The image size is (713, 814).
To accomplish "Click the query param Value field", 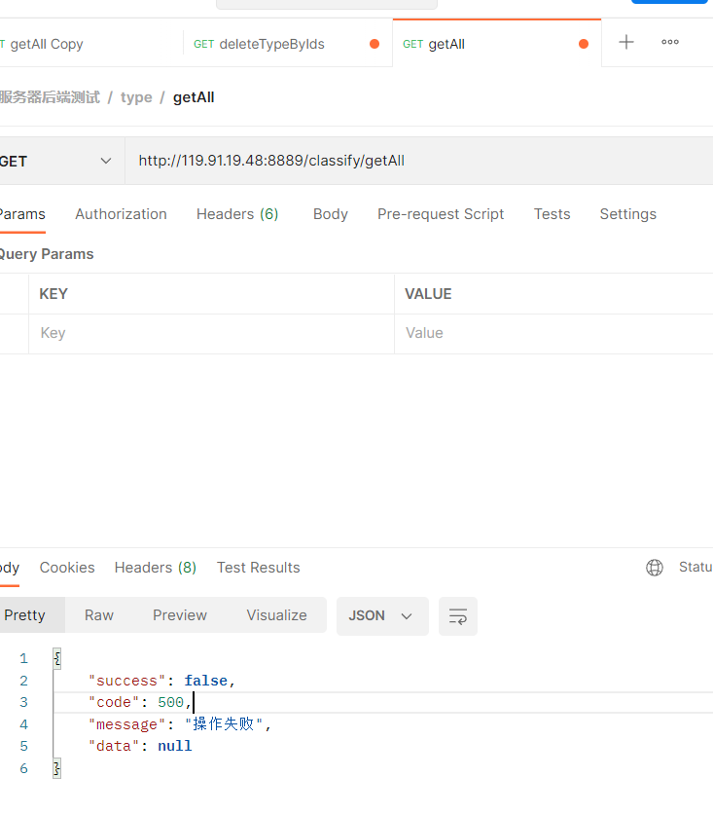I will 554,333.
